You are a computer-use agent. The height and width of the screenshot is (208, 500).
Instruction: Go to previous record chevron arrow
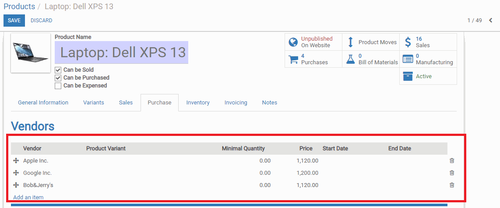click(490, 21)
